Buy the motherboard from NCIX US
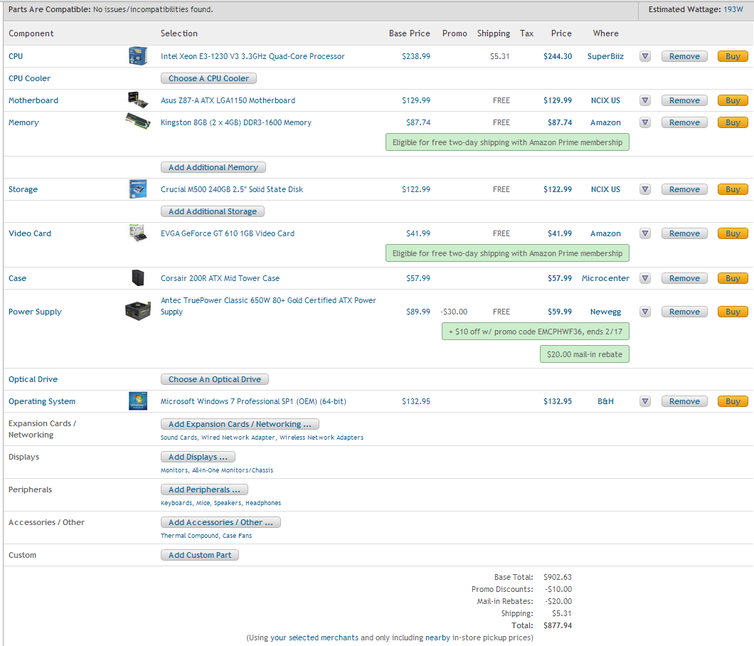The width and height of the screenshot is (754, 646). tap(733, 100)
